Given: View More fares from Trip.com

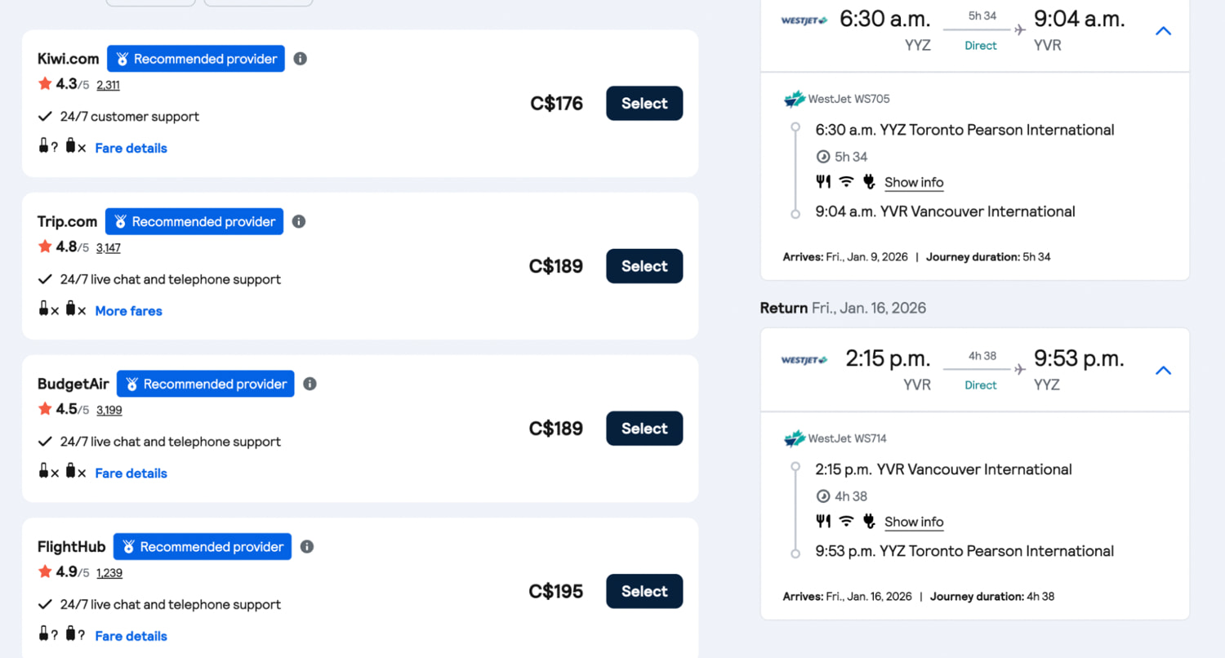Looking at the screenshot, I should click(128, 310).
